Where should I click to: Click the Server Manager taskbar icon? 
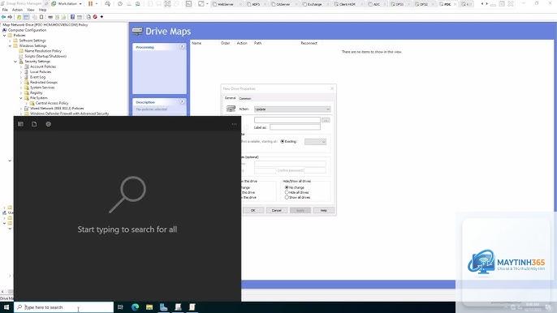click(163, 307)
